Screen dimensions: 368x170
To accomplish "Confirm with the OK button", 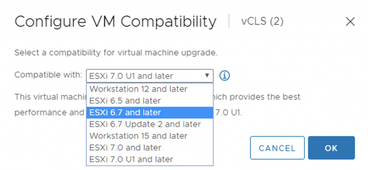I will tap(331, 148).
